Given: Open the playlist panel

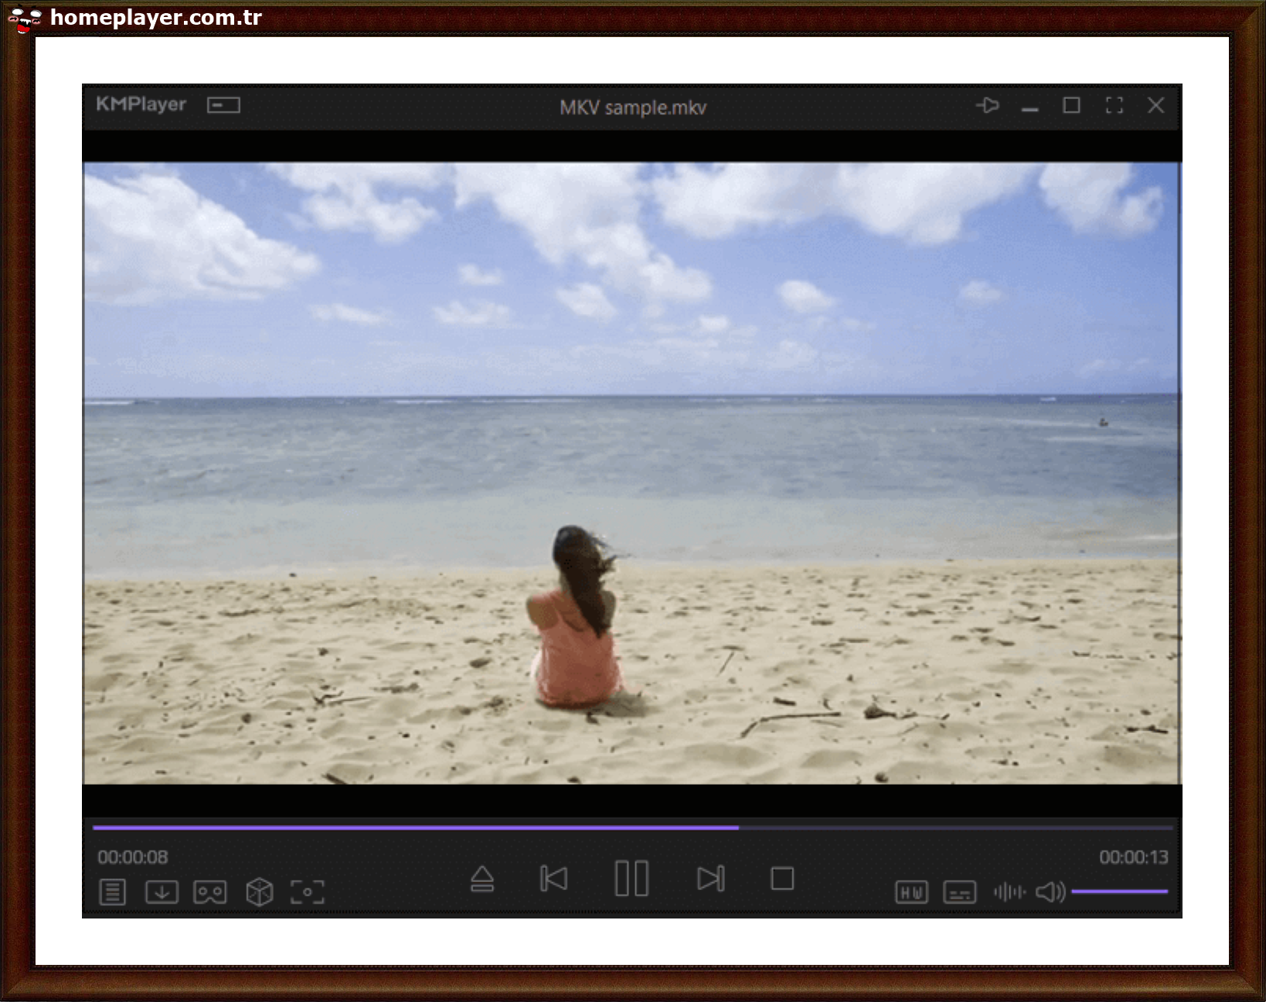Looking at the screenshot, I should [113, 891].
